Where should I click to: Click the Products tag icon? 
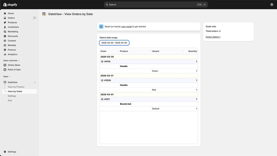[x=5, y=23]
